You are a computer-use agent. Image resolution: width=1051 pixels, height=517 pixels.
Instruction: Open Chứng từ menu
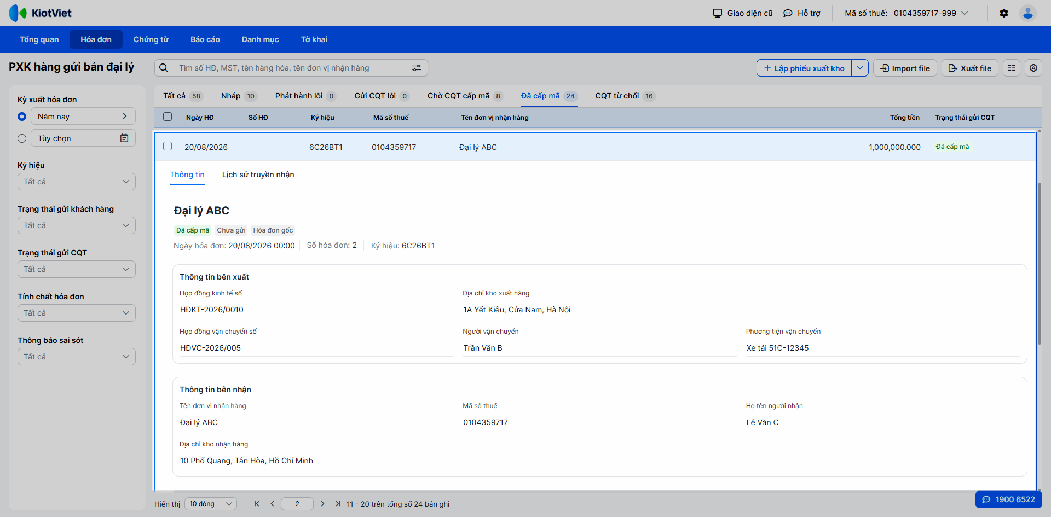pos(151,39)
